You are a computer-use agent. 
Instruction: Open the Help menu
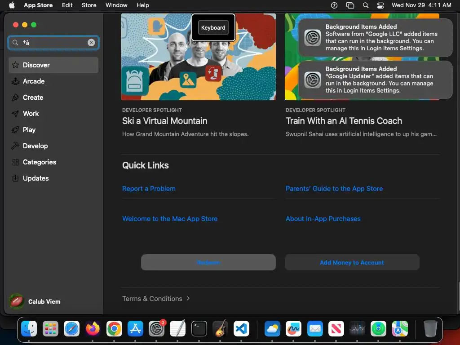[x=142, y=5]
